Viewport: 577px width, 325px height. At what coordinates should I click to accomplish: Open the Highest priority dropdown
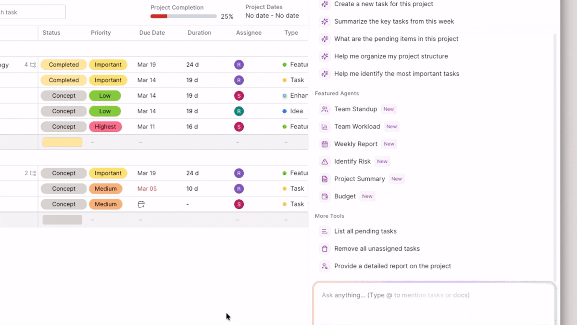tap(105, 127)
